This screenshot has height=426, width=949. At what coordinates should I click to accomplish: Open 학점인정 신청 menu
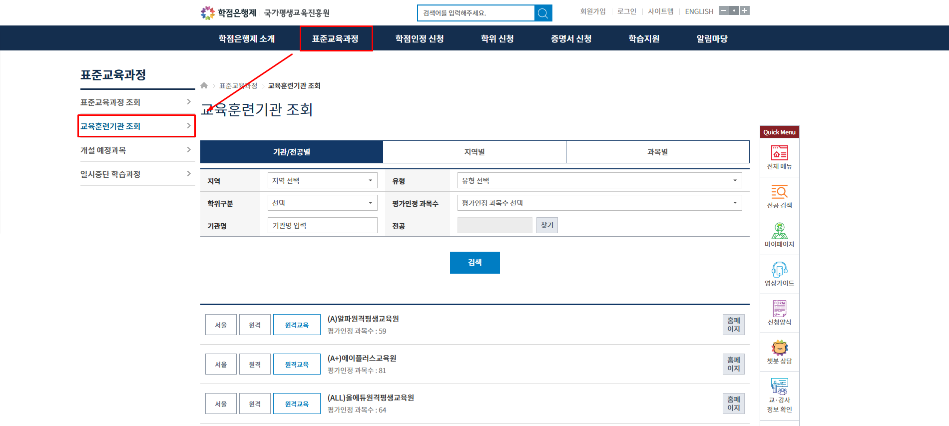(420, 38)
